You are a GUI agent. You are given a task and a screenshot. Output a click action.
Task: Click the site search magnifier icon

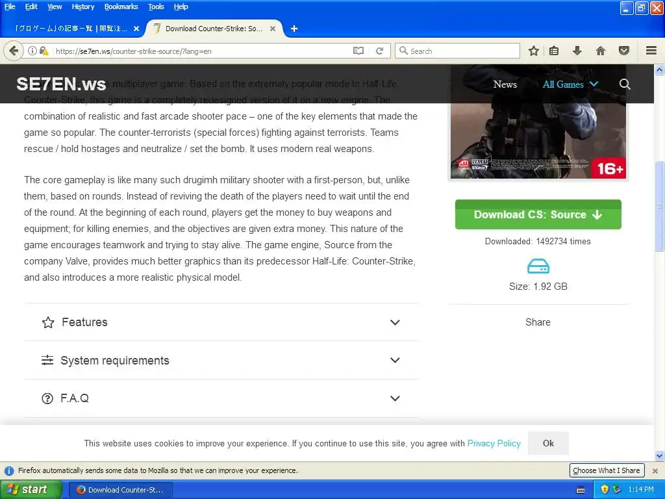click(x=625, y=84)
